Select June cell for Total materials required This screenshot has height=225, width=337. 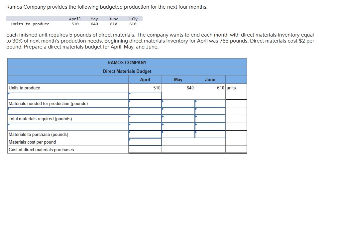point(210,119)
